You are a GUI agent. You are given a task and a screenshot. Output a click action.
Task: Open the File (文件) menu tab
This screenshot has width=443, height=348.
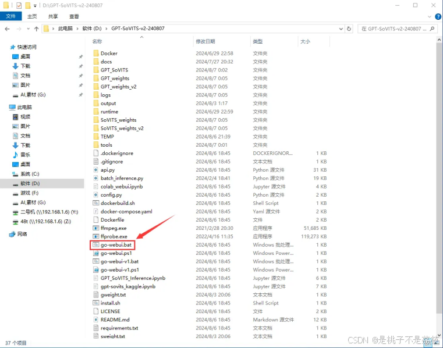tap(10, 16)
